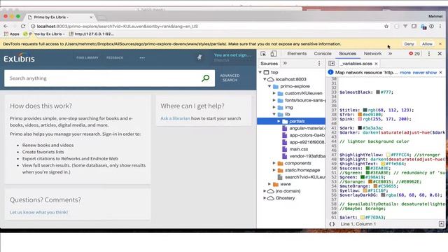Expand the img folder
Image resolution: width=448 pixels, height=252 pixels.
pos(274,107)
